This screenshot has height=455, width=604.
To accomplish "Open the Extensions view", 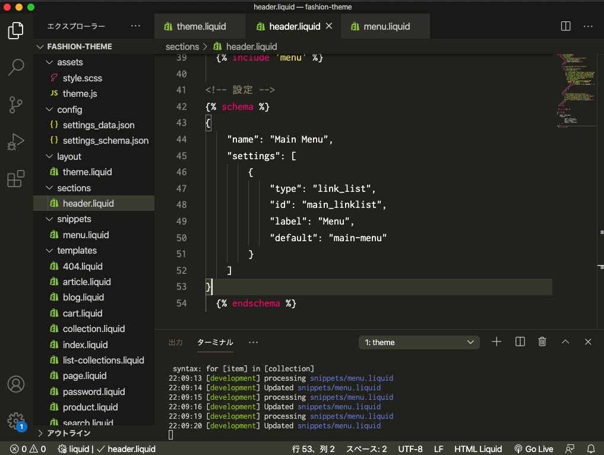I will pyautogui.click(x=16, y=179).
